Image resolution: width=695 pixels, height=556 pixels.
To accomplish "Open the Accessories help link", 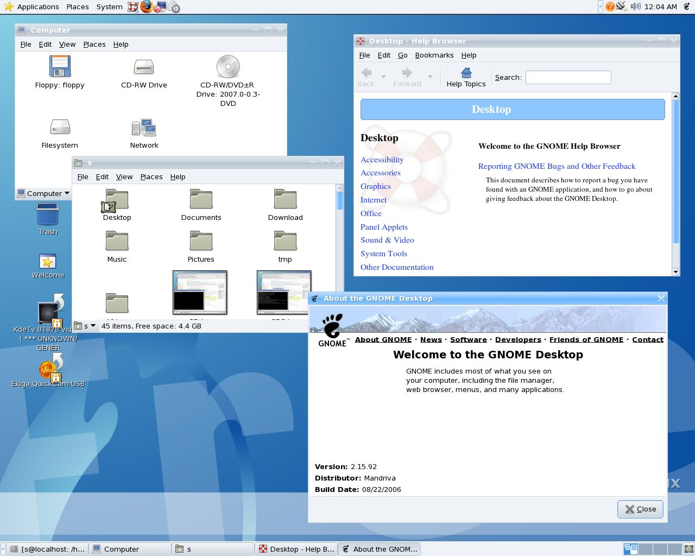I will (x=381, y=173).
